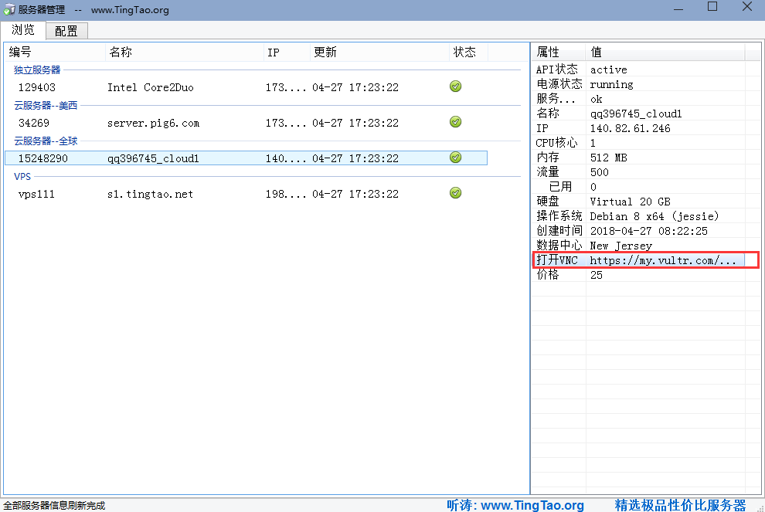
Task: Click the 流量 value 500
Action: click(599, 172)
